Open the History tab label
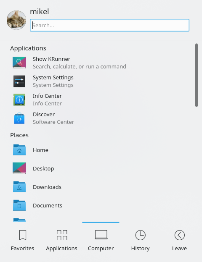The image size is (202, 262). 141,249
